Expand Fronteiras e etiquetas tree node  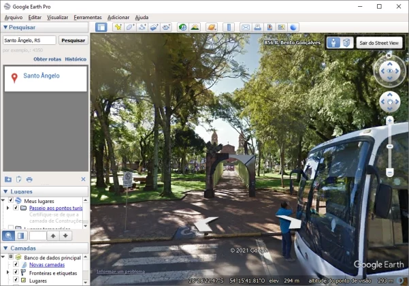(x=7, y=272)
